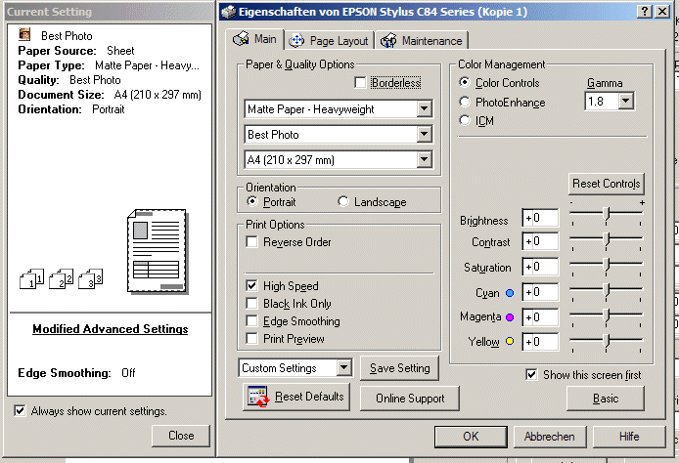The image size is (679, 463).
Task: Select Landscape orientation
Action: click(343, 201)
